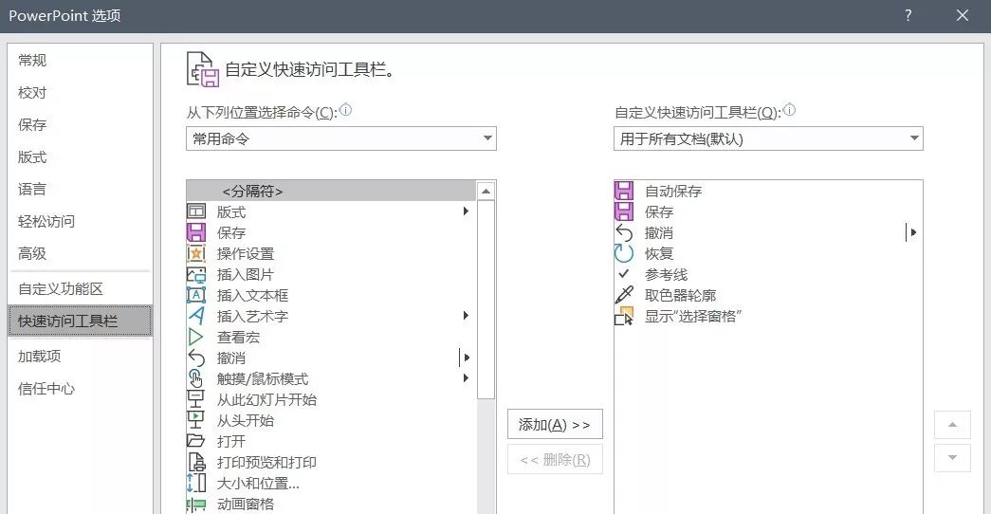Click the 动画窗格 icon
Viewport: 991px width, 514px height.
click(196, 504)
